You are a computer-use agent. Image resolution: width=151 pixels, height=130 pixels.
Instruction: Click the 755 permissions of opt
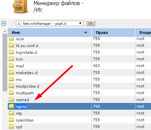96,127
